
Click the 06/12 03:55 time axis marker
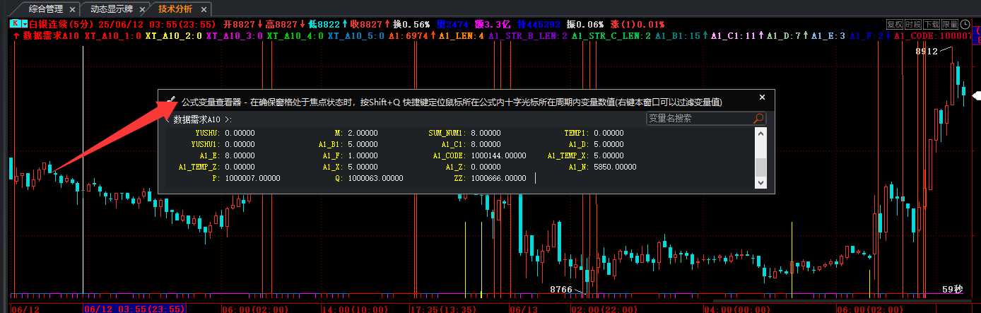134,309
